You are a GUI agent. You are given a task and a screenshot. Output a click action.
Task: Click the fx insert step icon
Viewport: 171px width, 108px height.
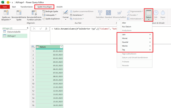(46, 29)
